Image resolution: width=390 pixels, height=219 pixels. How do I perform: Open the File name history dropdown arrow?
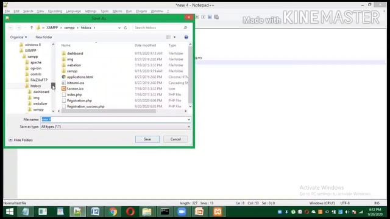[x=189, y=119]
